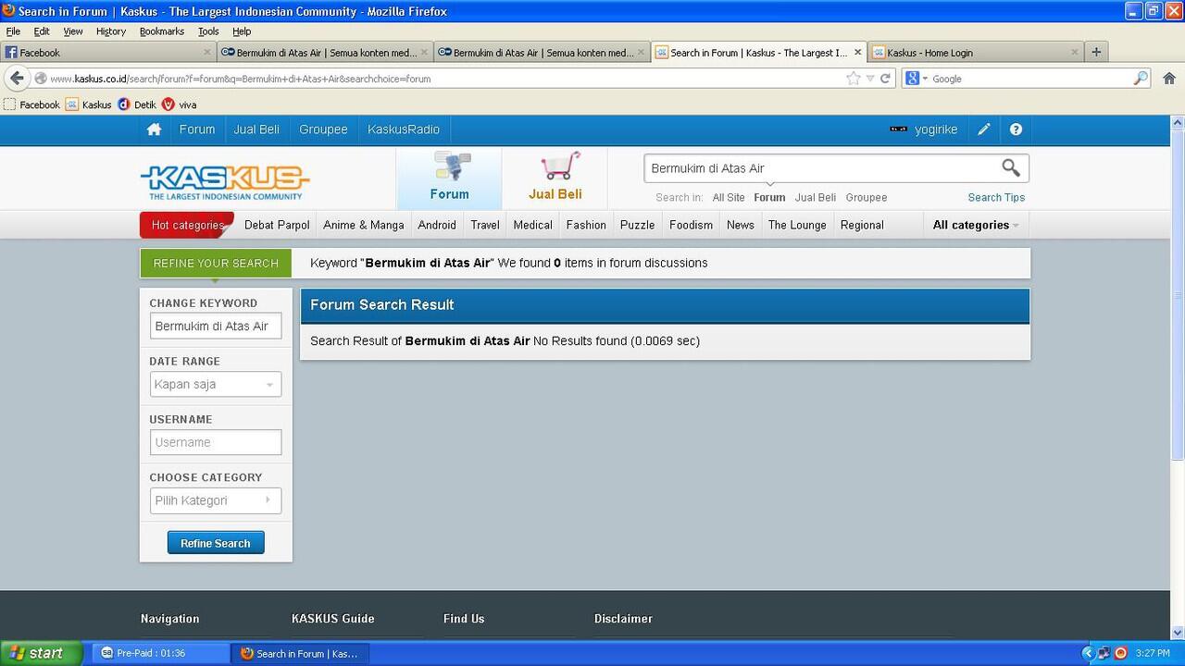This screenshot has height=666, width=1185.
Task: Open the Help menu
Action: [x=242, y=31]
